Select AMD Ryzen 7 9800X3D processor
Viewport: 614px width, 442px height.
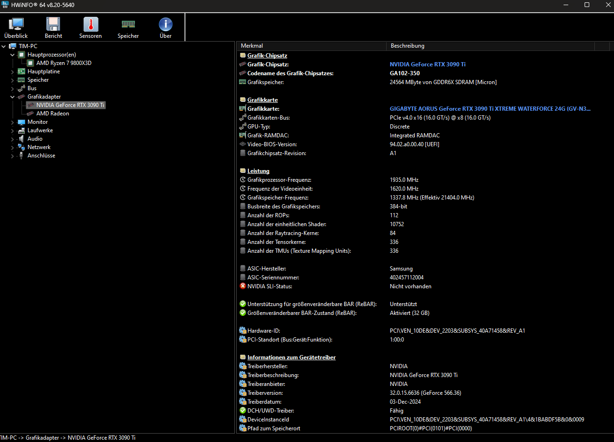[x=64, y=63]
